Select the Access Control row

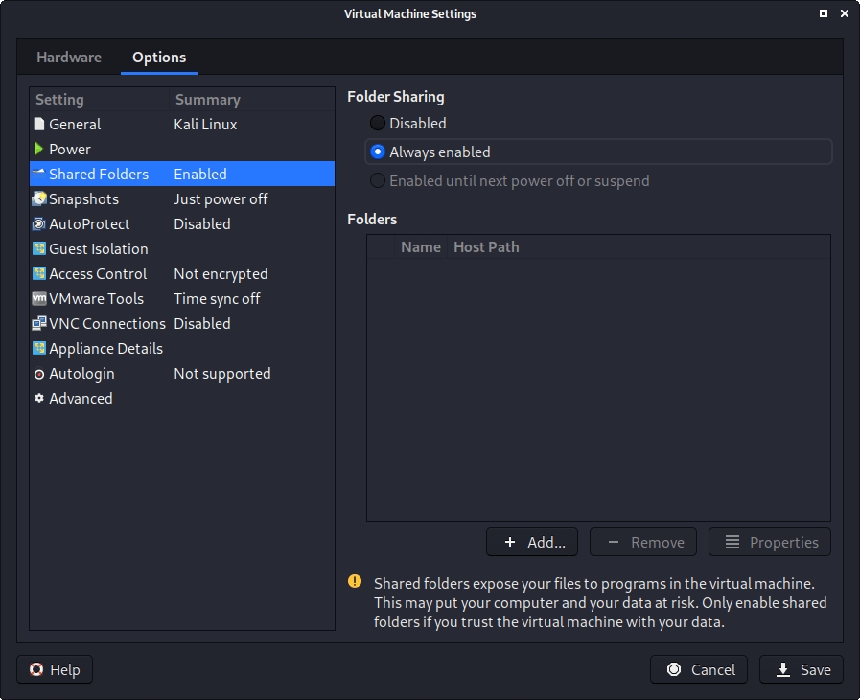click(x=98, y=274)
